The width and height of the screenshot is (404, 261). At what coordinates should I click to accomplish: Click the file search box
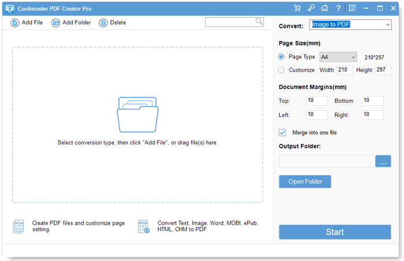click(234, 22)
